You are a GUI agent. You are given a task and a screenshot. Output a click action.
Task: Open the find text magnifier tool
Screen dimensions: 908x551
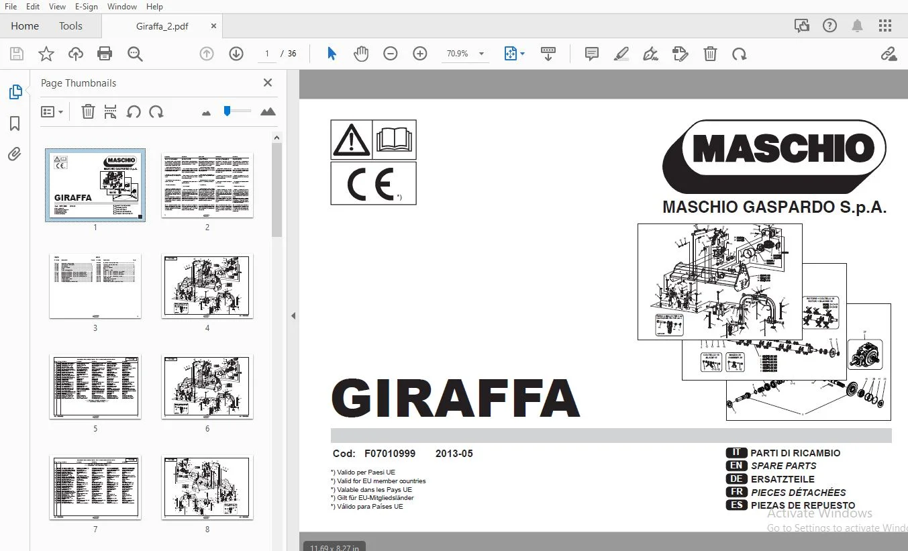[135, 54]
